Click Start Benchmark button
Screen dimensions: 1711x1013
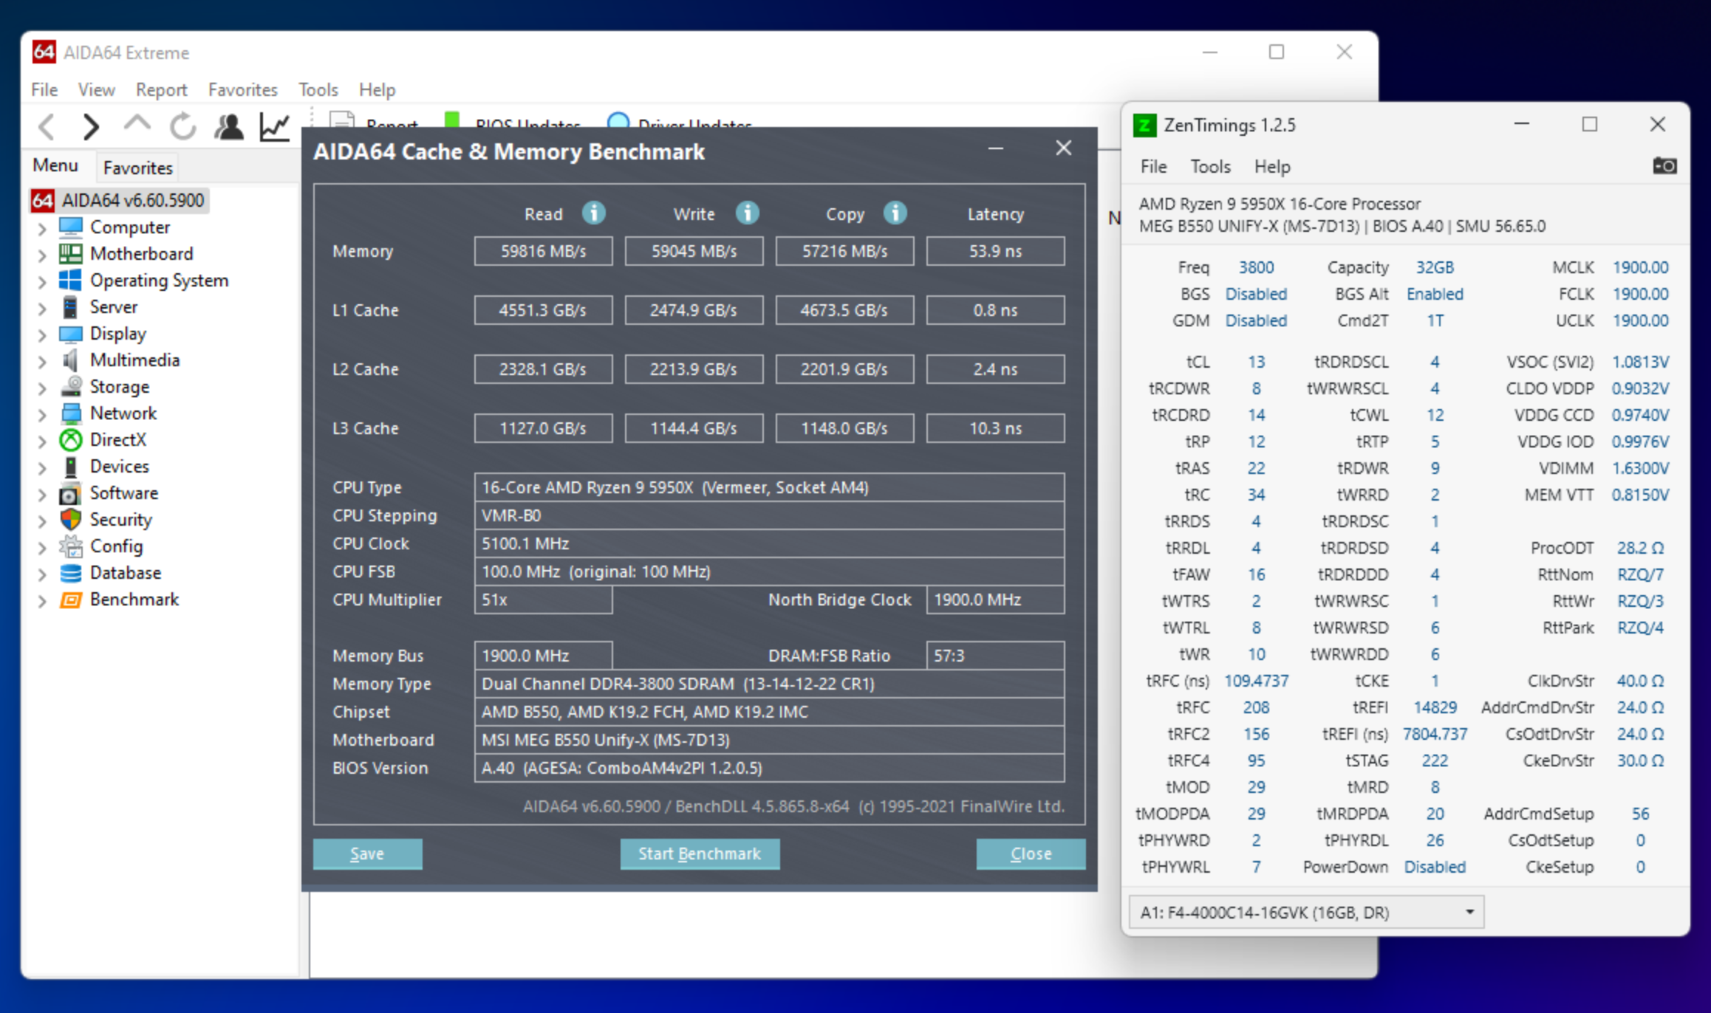click(x=700, y=854)
